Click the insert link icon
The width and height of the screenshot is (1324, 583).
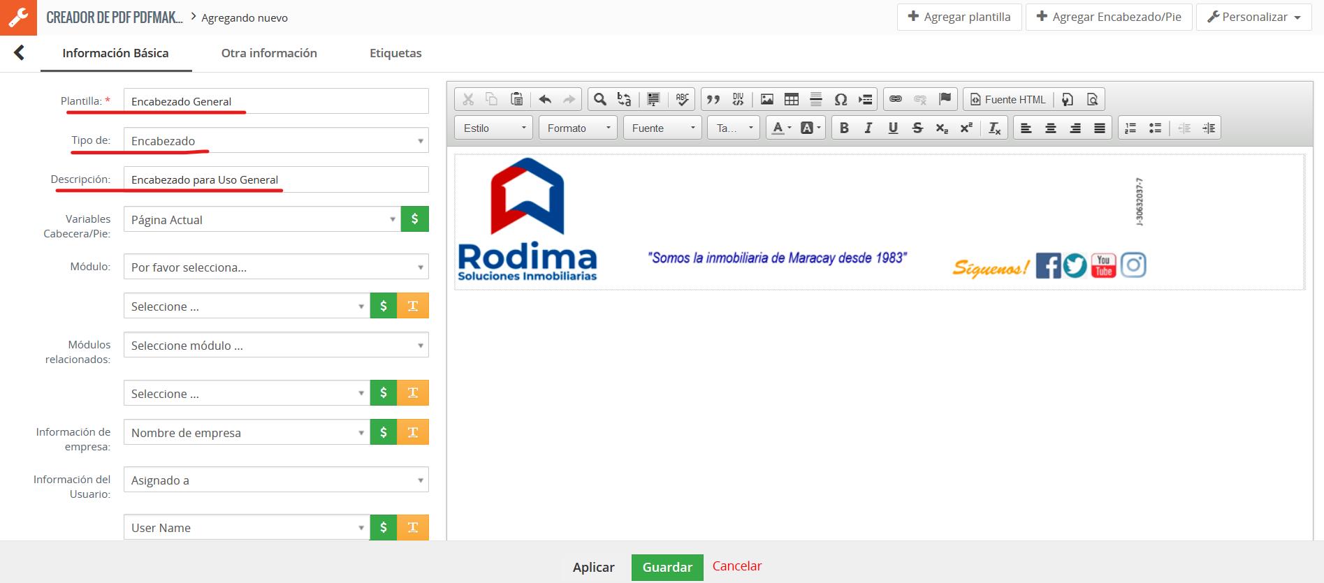pos(895,99)
